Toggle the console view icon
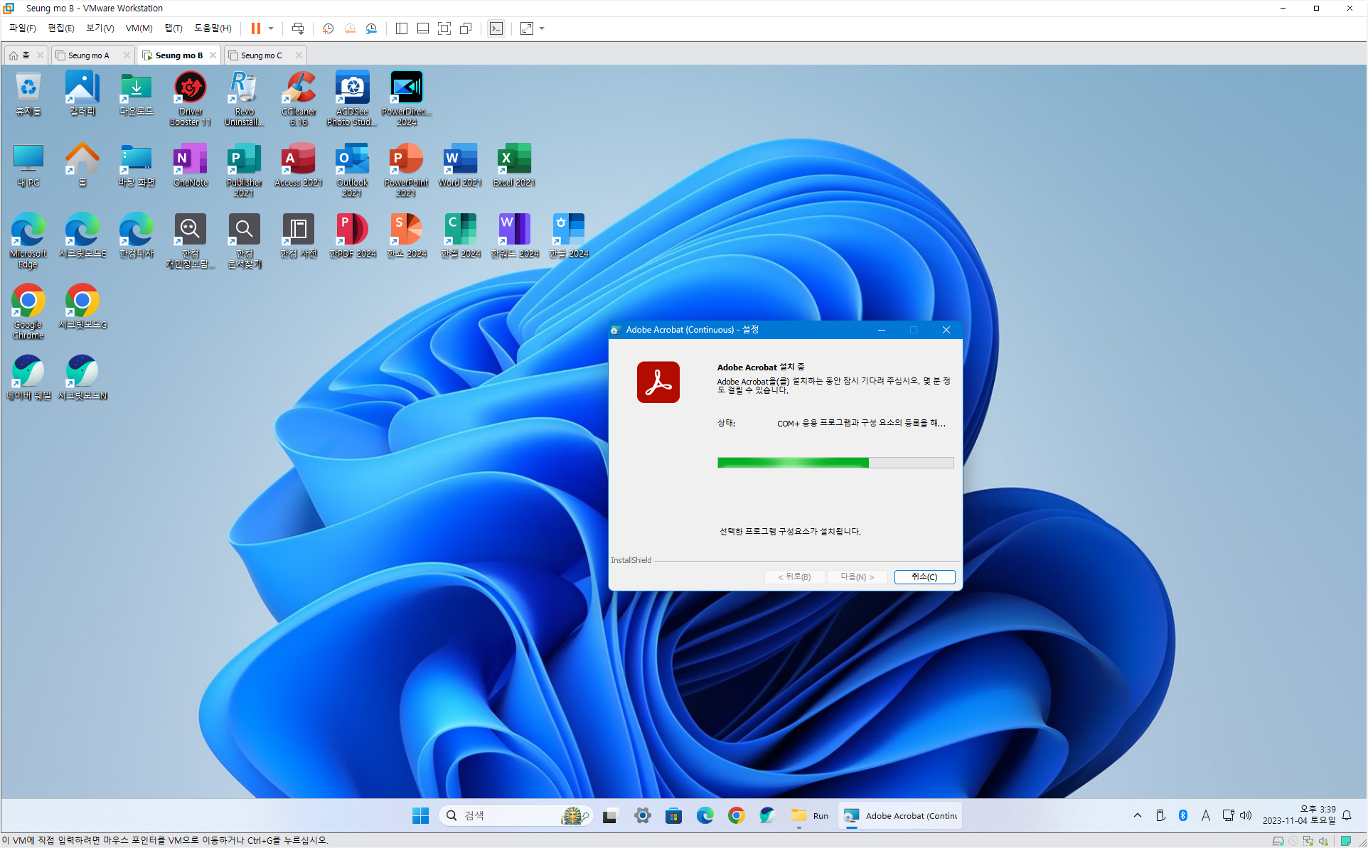1368x848 pixels. [496, 28]
